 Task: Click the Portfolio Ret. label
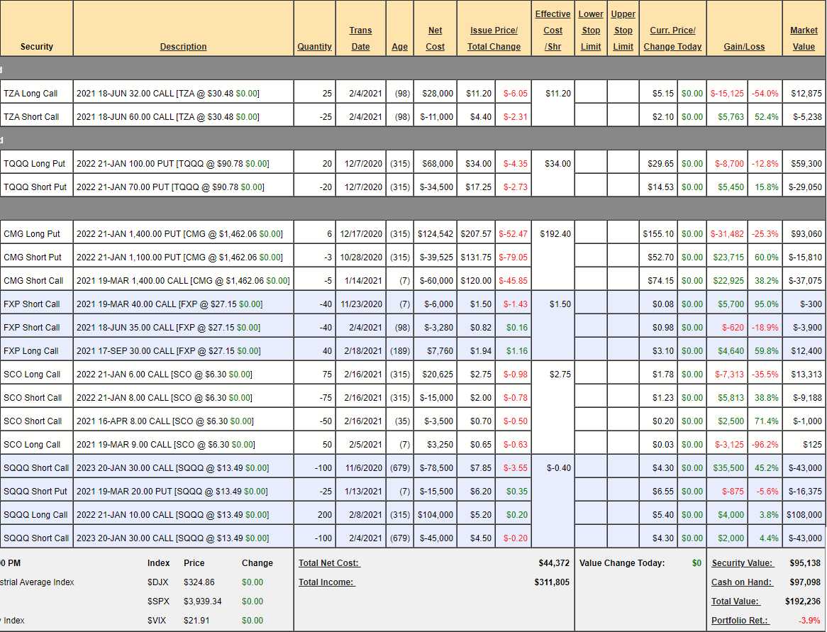(740, 620)
